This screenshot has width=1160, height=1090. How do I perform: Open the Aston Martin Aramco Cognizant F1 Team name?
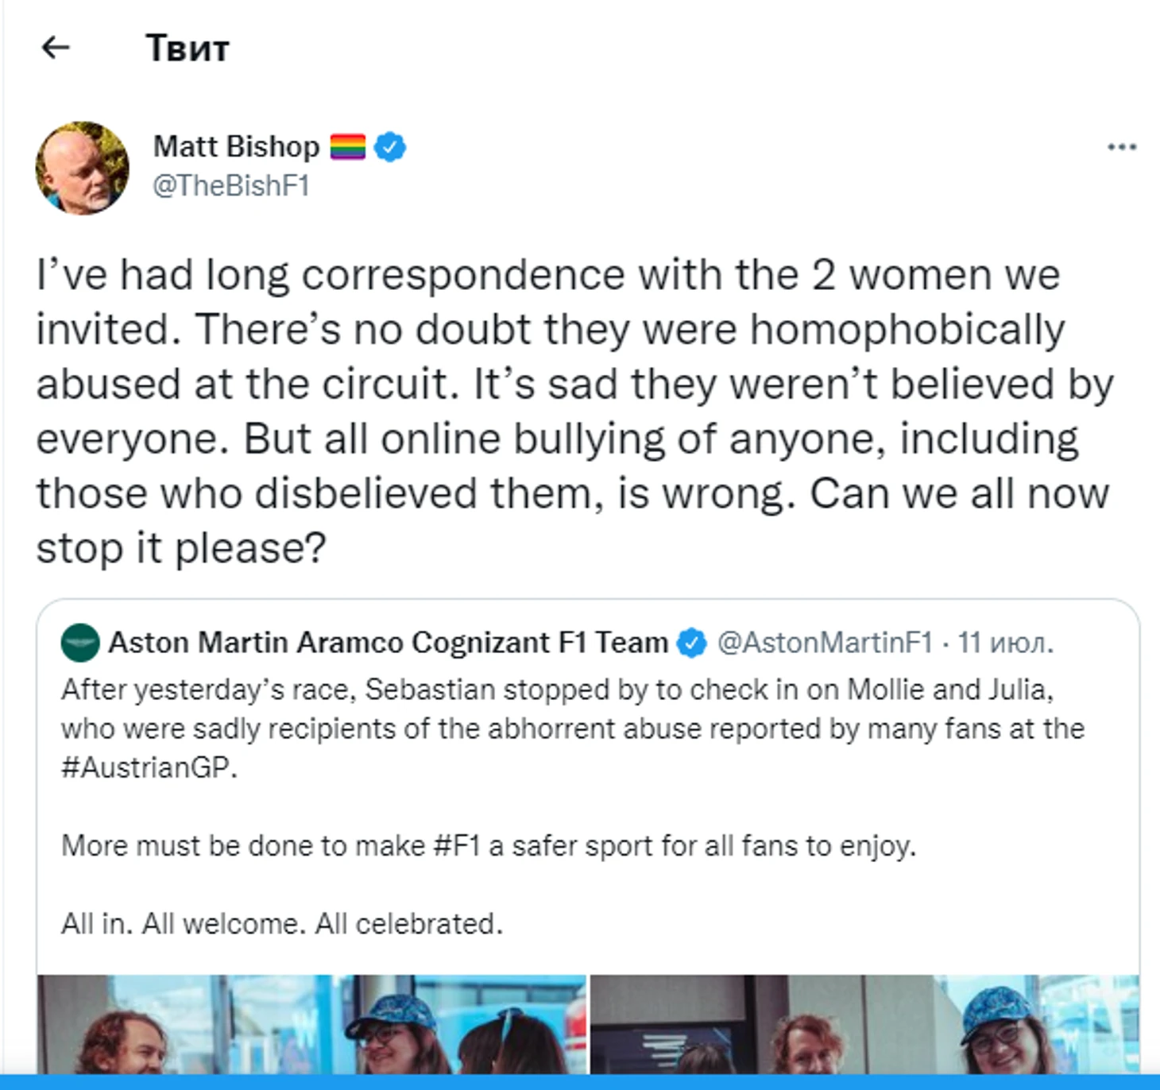coord(388,643)
